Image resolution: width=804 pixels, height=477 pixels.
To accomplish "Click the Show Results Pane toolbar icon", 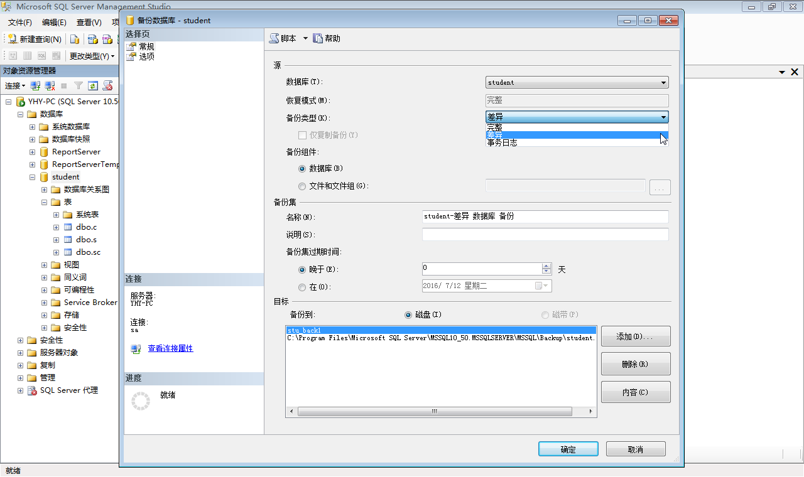I will (x=56, y=56).
